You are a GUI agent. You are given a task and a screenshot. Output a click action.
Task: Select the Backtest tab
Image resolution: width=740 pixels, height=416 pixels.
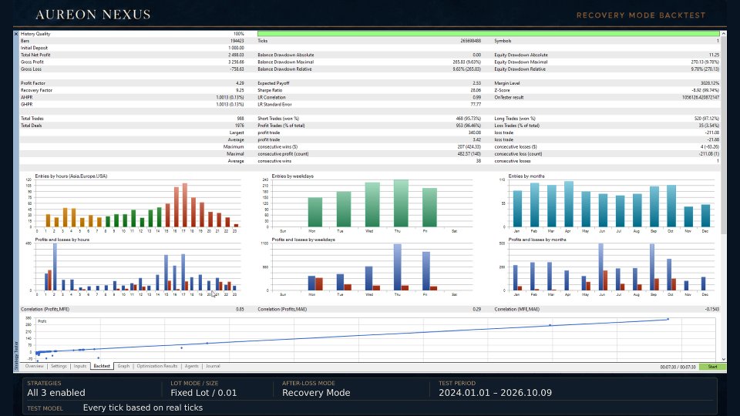pyautogui.click(x=102, y=366)
